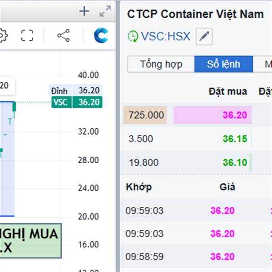272x272 pixels.
Task: Toggle fullscreen mode icon in chart toolbar
Action: pyautogui.click(x=27, y=35)
